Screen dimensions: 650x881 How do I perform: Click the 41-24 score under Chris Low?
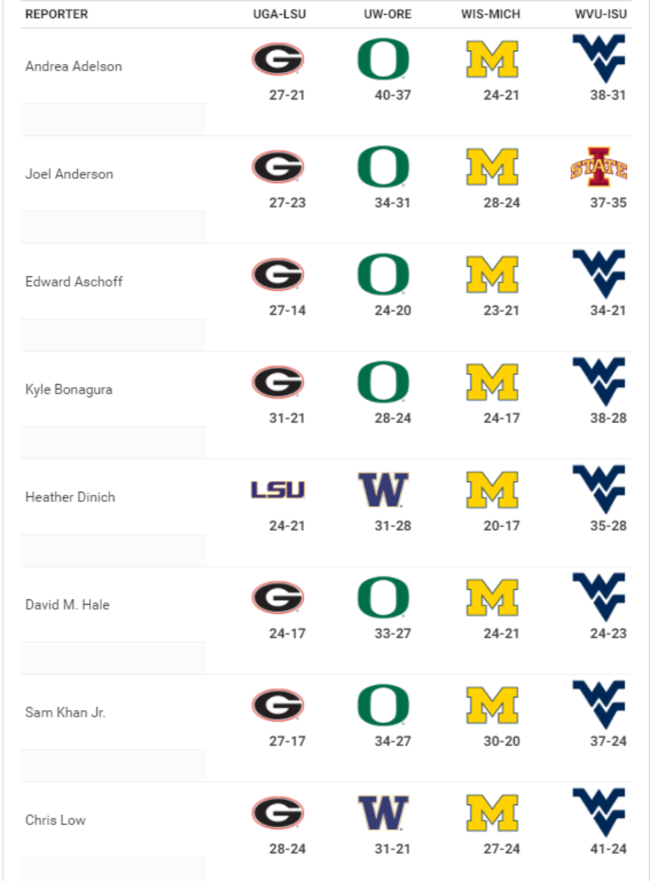[608, 849]
